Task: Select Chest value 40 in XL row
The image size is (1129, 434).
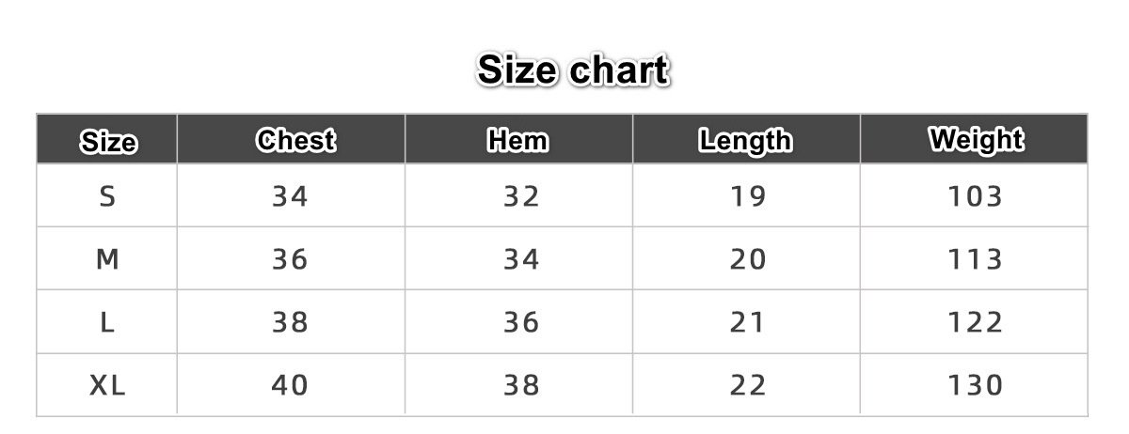Action: pyautogui.click(x=290, y=385)
